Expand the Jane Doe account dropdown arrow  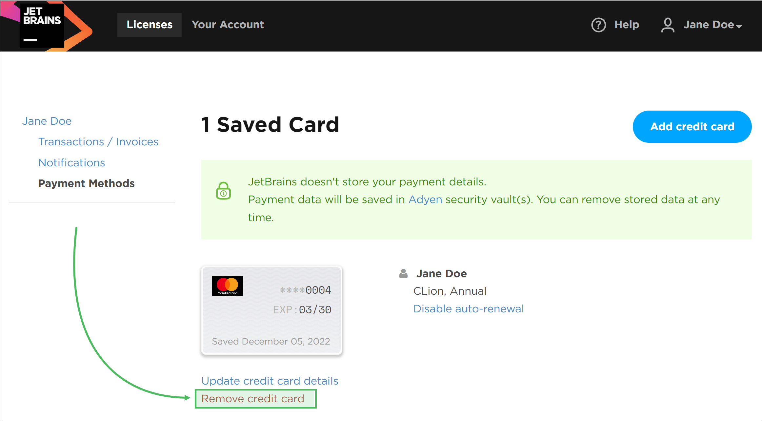coord(739,27)
